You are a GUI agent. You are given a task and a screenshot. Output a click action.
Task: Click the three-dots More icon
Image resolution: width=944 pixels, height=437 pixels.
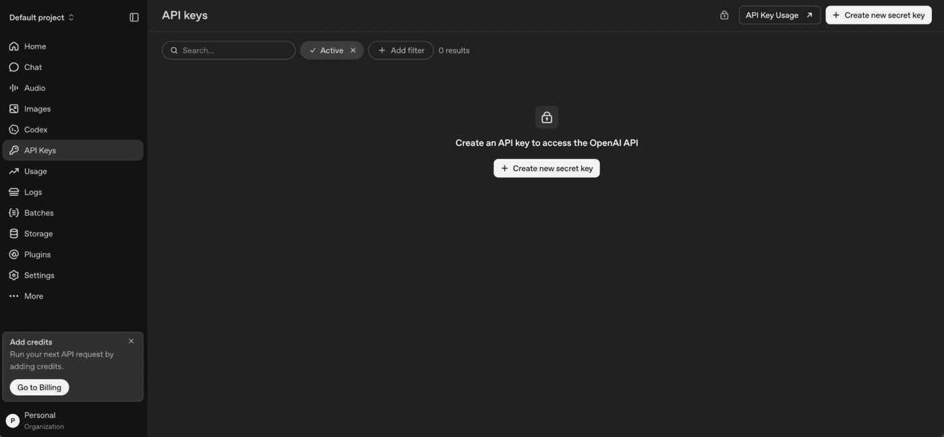click(13, 297)
